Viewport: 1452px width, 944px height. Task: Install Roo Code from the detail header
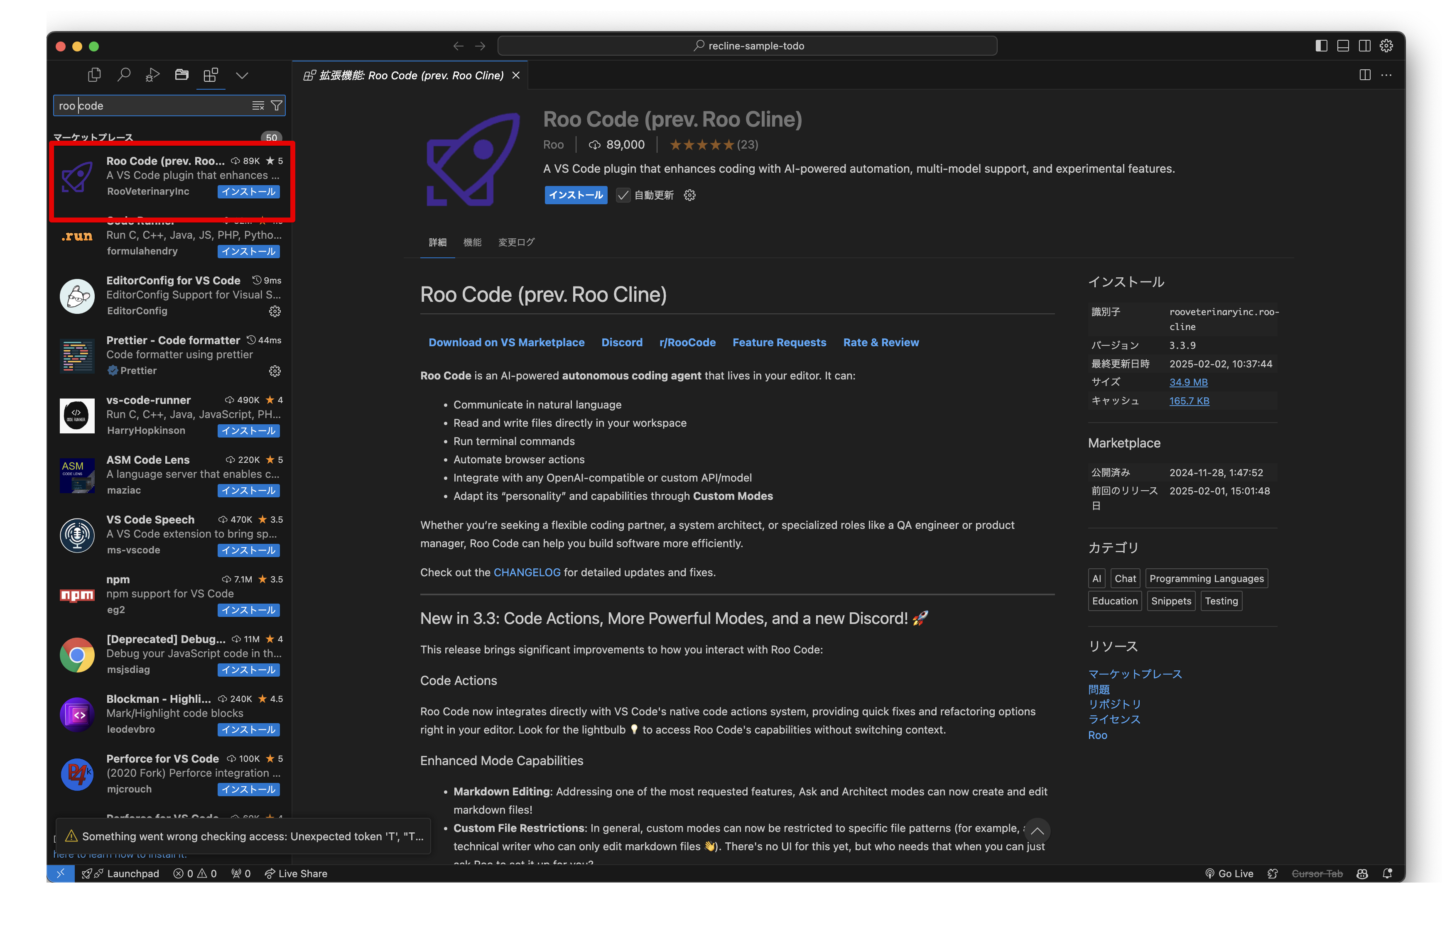576,195
